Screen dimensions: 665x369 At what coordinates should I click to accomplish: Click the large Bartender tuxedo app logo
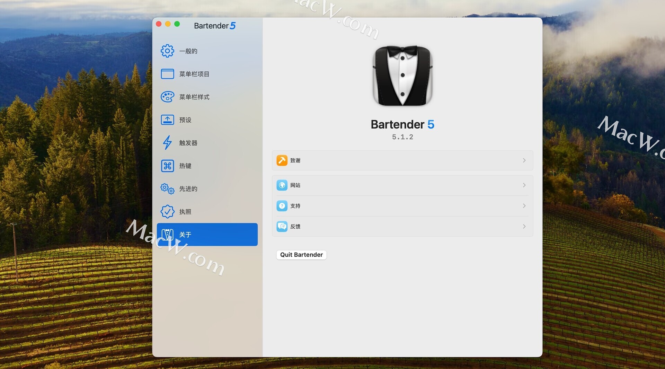[x=402, y=76]
